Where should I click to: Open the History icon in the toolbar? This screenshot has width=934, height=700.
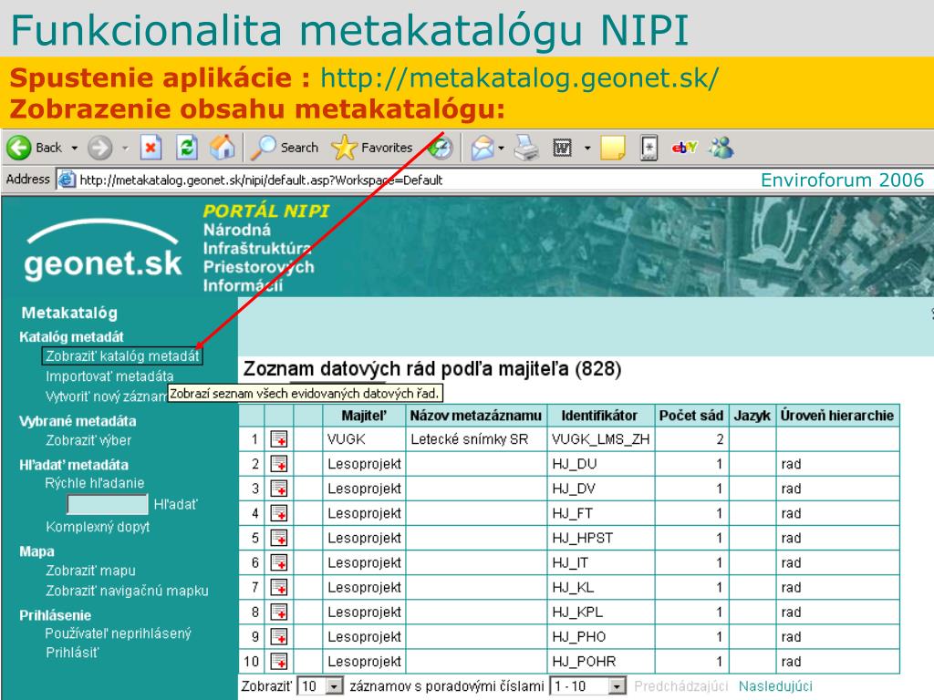[441, 148]
